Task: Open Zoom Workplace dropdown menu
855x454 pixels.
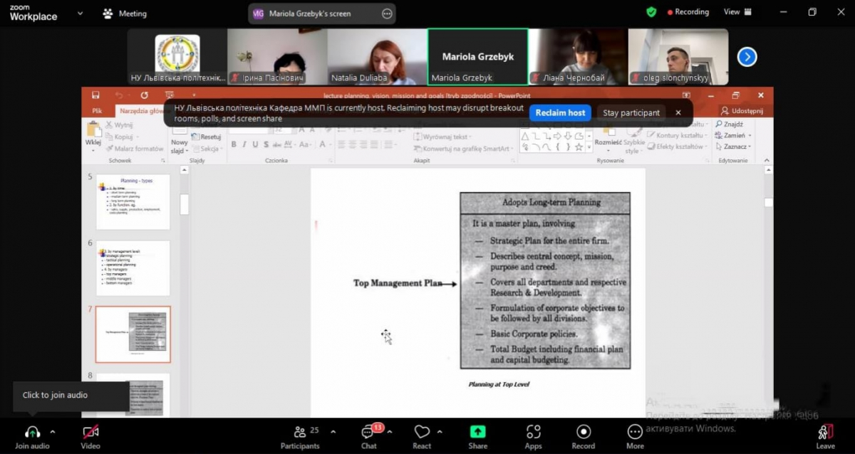Action: (x=78, y=13)
